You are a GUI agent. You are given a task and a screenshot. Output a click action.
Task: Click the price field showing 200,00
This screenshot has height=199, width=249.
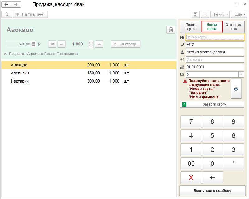pos(19,44)
